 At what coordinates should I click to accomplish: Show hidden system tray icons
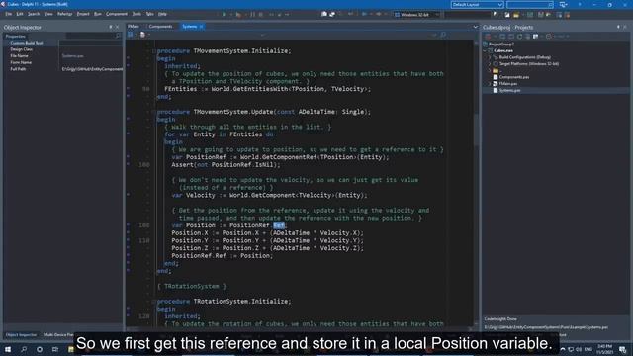pos(563,349)
